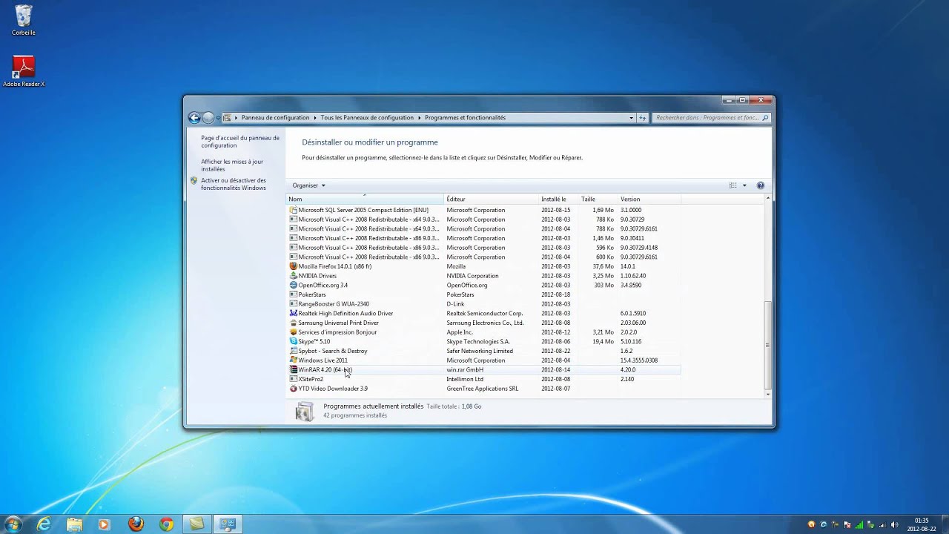Image resolution: width=949 pixels, height=534 pixels.
Task: Select the XSitePro2 row
Action: click(x=483, y=379)
